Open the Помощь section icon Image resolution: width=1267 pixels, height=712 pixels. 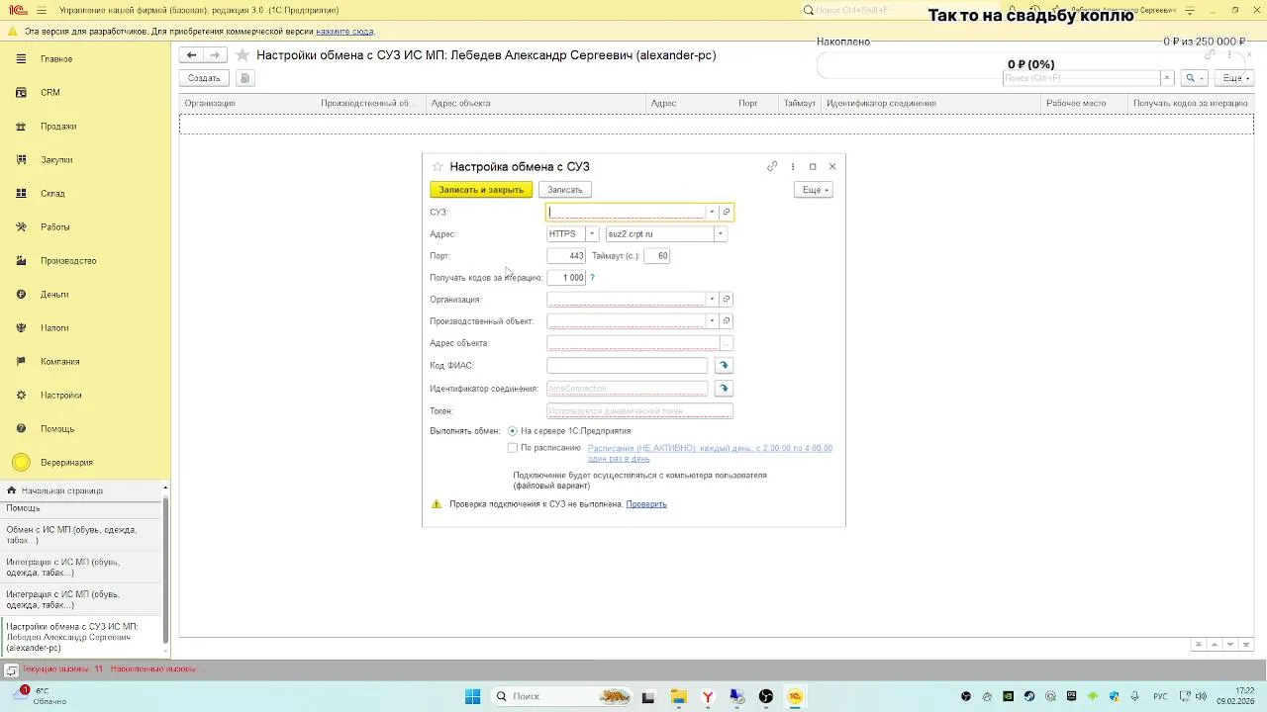point(21,429)
